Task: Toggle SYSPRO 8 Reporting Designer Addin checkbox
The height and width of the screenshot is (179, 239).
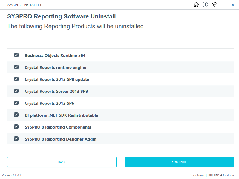Action: 16,139
